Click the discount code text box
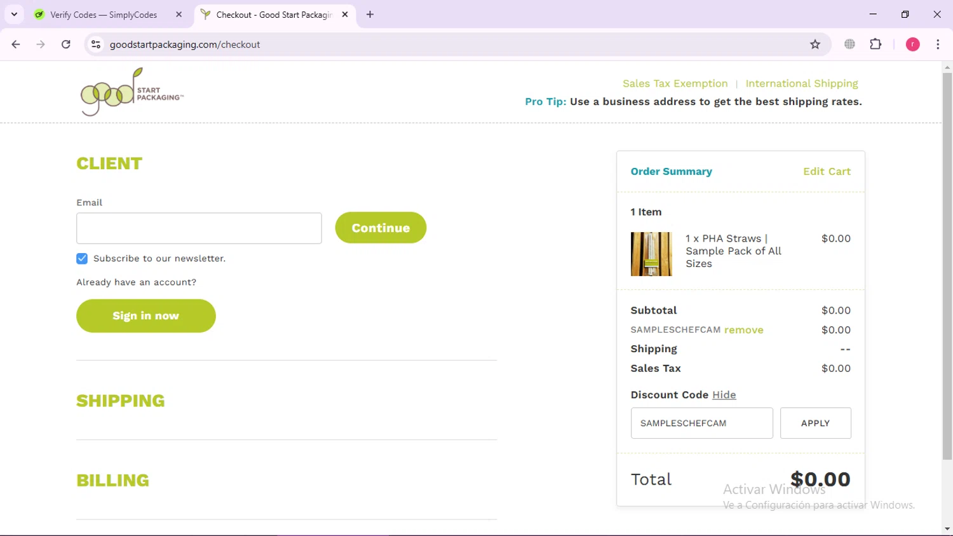Viewport: 953px width, 536px height. pos(701,423)
